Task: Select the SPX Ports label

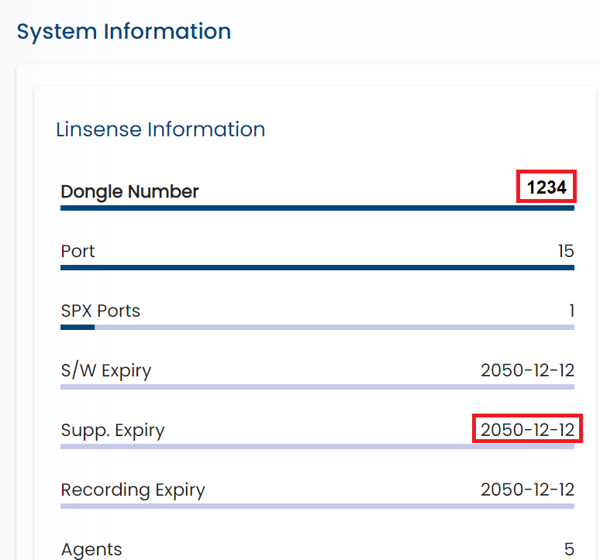Action: (101, 311)
